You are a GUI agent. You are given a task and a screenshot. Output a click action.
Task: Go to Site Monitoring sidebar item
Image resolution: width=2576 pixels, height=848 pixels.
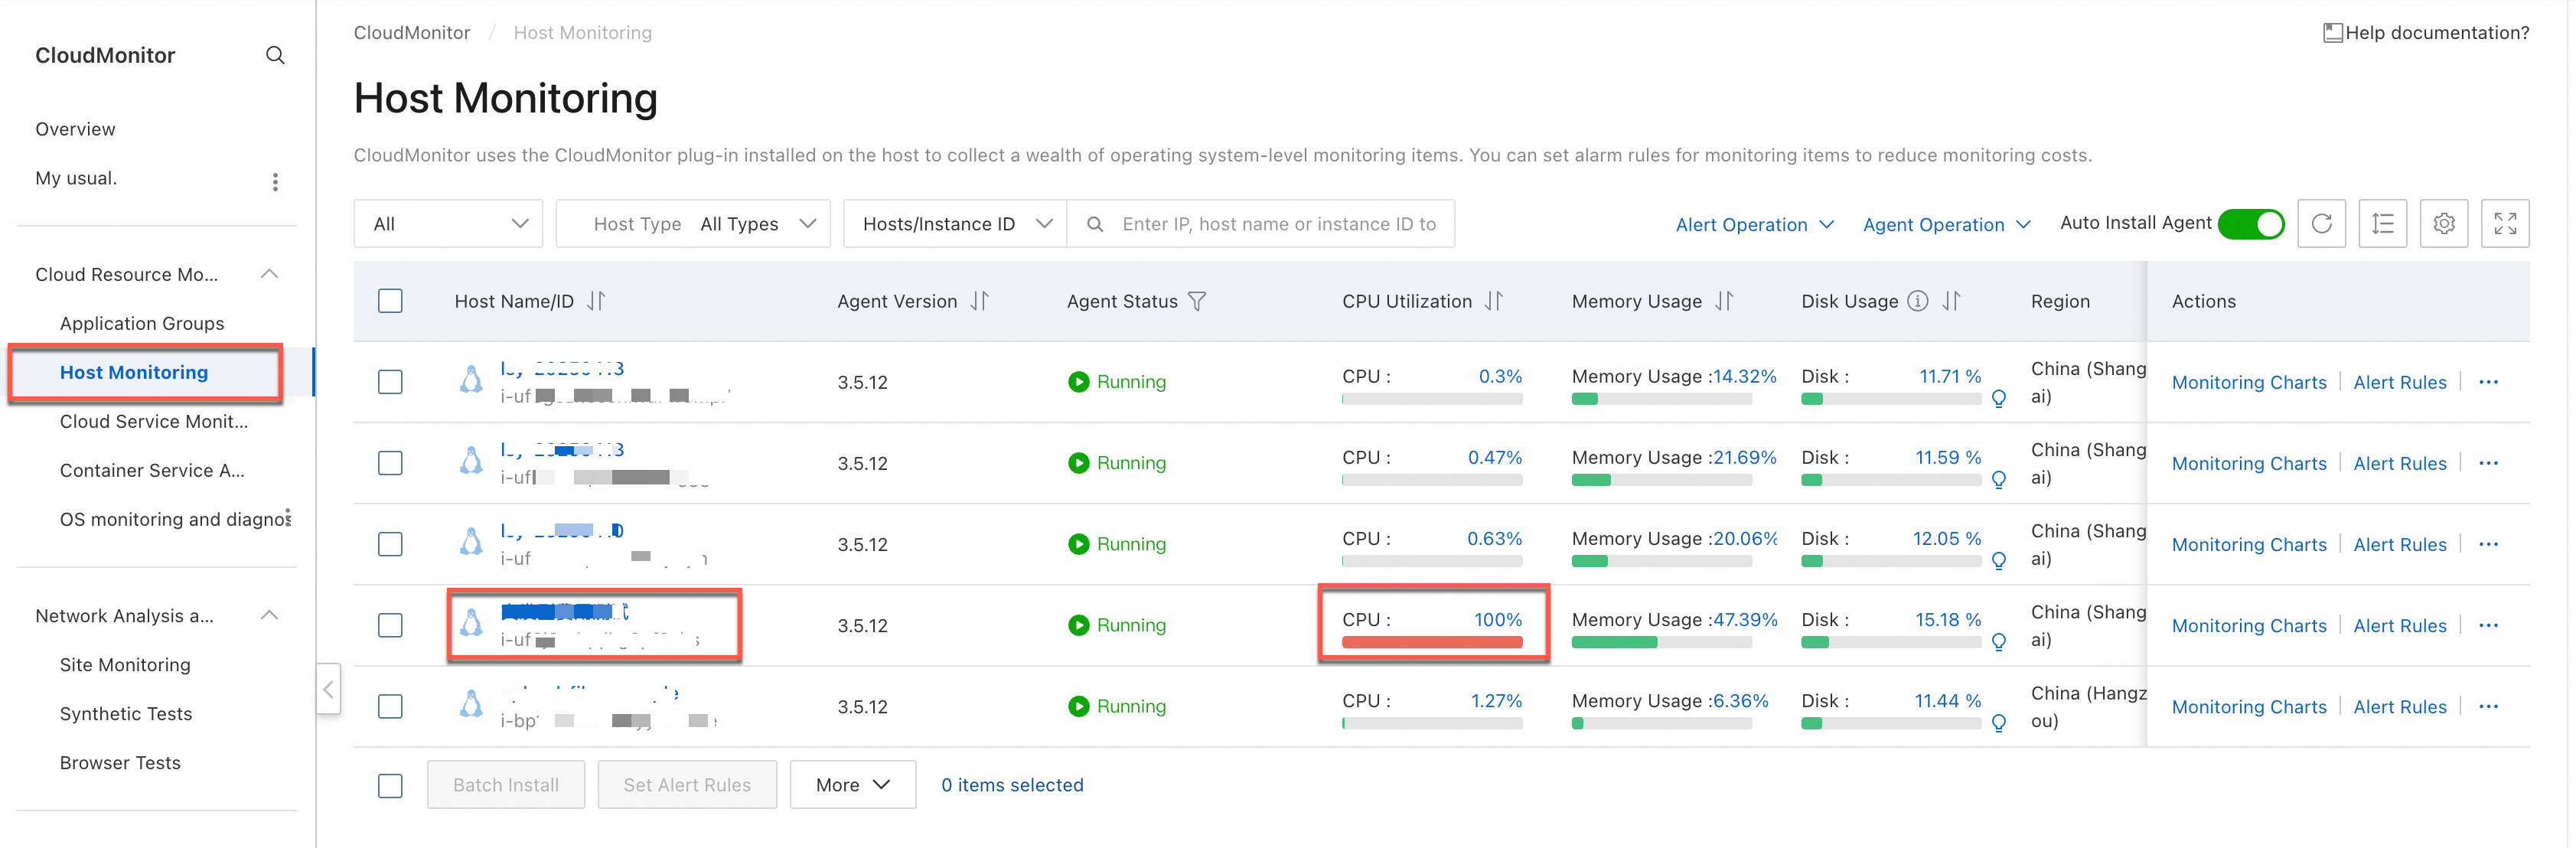[x=125, y=665]
